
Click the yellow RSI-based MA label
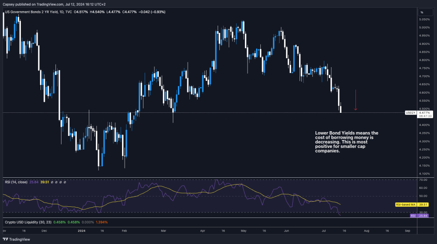coord(405,204)
